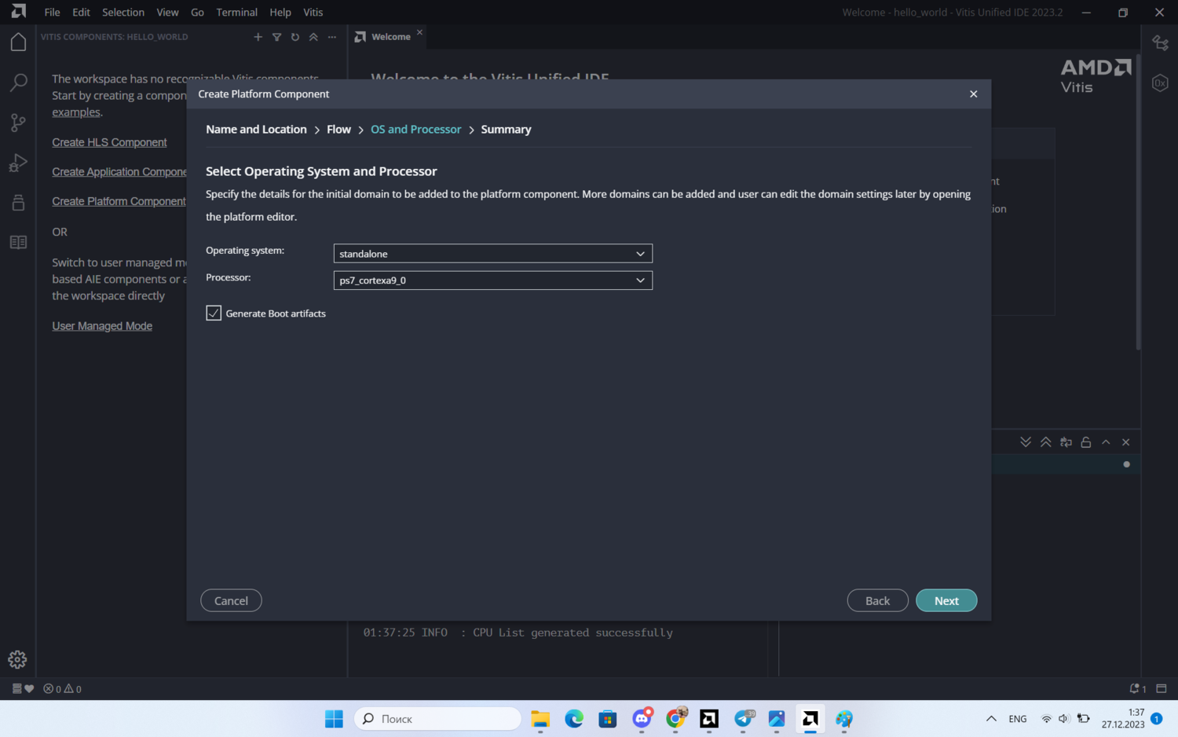
Task: Open the Processor dropdown list
Action: pos(492,280)
